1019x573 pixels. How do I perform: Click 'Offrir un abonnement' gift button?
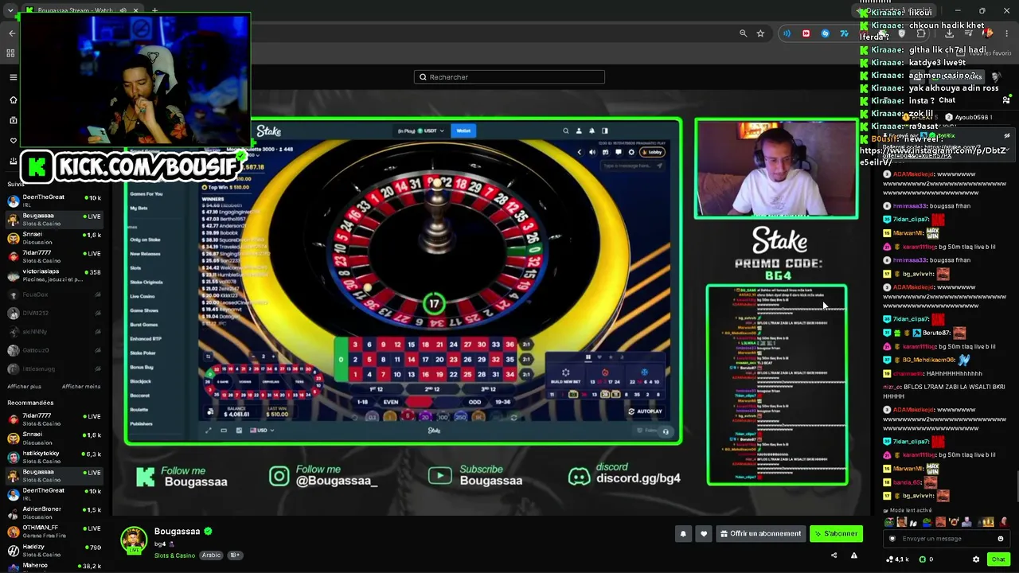click(x=760, y=534)
